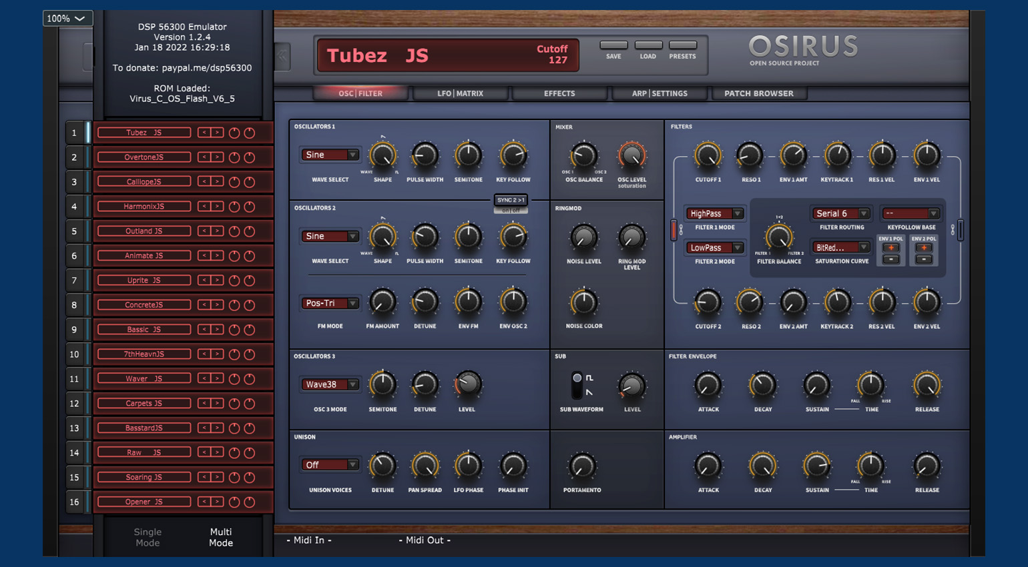Click the next preset arrow on part 1

point(217,133)
